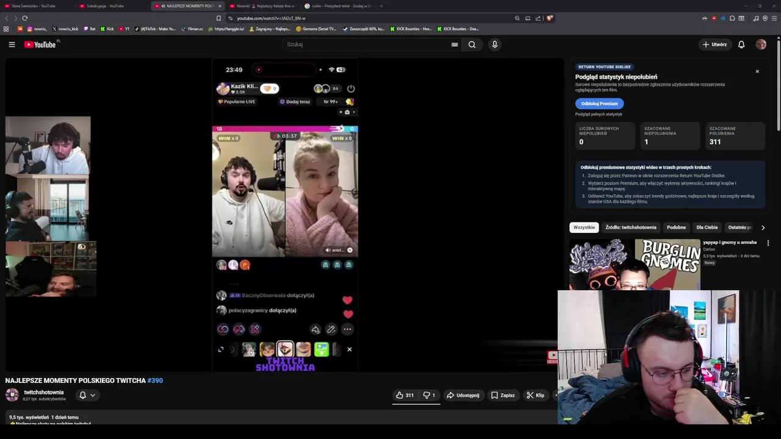The image size is (781, 439).
Task: Select the Źródło: twitchshotownia chip
Action: pyautogui.click(x=631, y=227)
